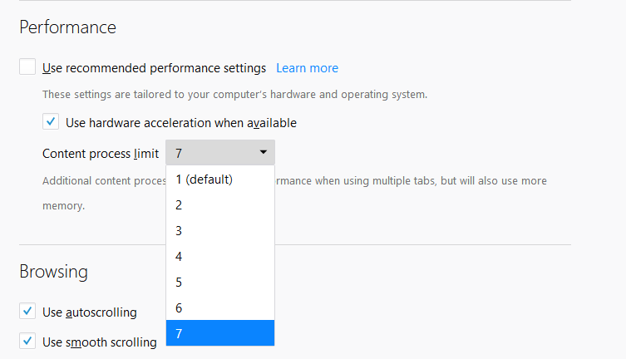Click the 'Use smooth scrolling' label text

[x=99, y=342]
